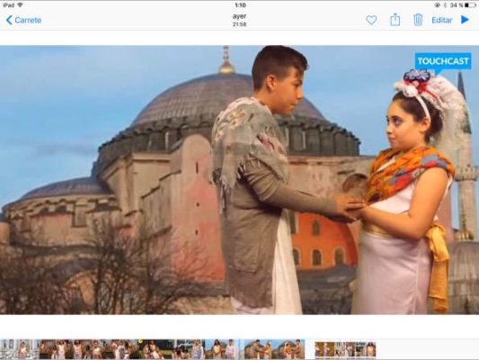Select the first thumbnail in filmstrip
The height and width of the screenshot is (360, 479).
(7, 349)
